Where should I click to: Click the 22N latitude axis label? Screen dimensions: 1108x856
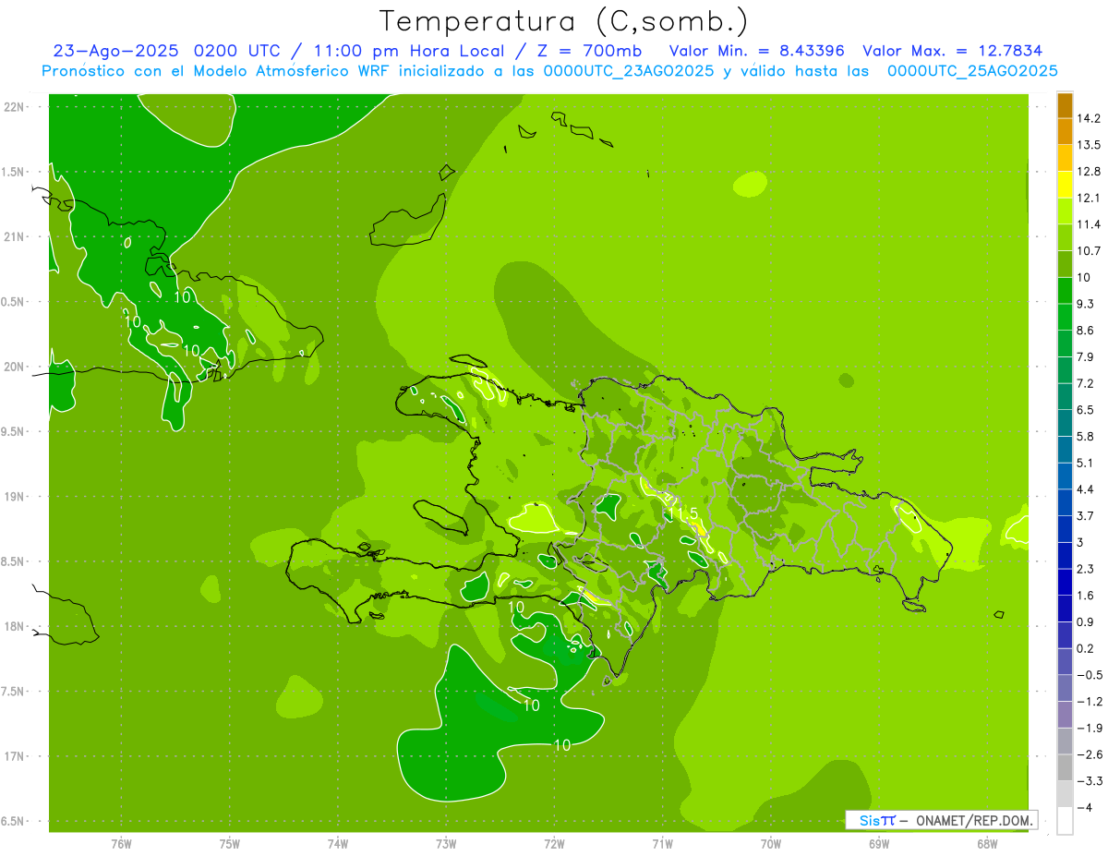pyautogui.click(x=15, y=107)
